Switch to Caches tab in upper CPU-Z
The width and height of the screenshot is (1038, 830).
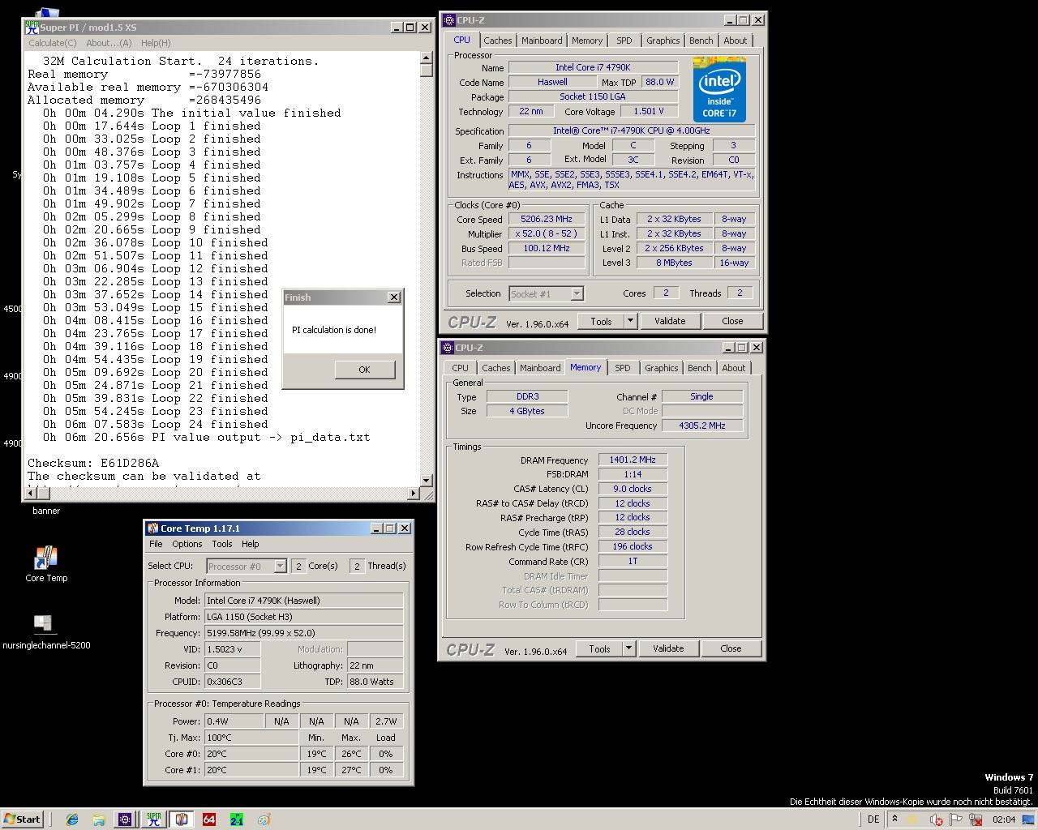click(498, 41)
